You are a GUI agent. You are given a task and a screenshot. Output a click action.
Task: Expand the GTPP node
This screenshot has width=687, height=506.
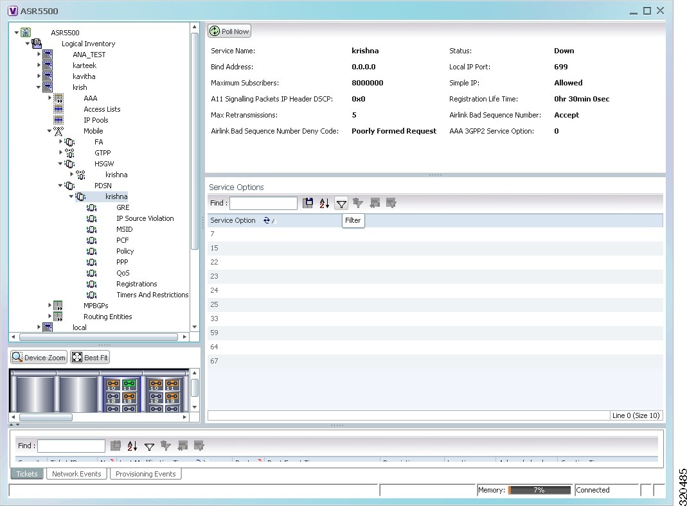(60, 152)
